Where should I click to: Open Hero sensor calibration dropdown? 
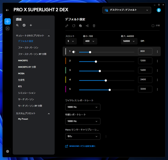point(83,136)
